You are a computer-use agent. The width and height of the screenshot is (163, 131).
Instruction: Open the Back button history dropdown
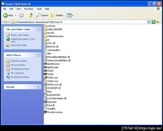(16, 15)
